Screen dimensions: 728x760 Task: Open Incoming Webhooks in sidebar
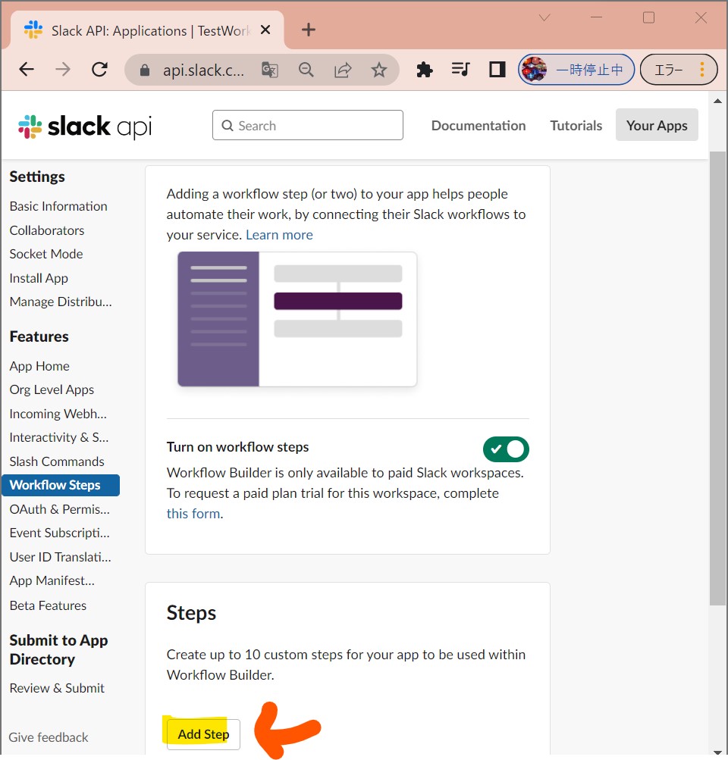pos(58,414)
